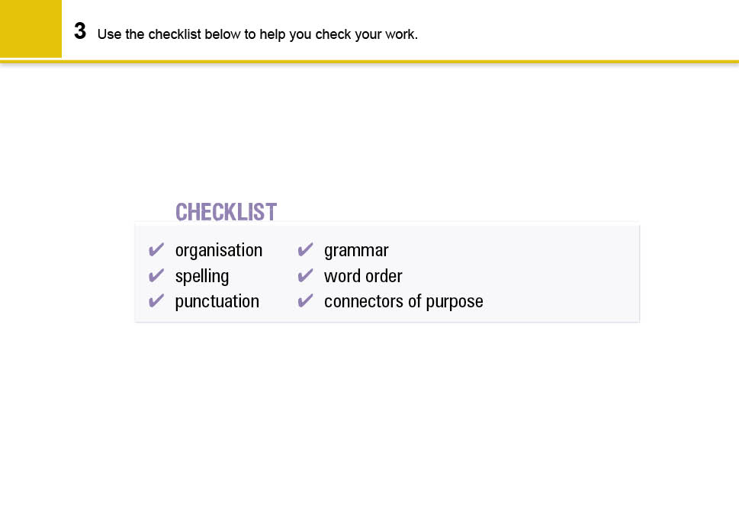
Task: Select the 'Use the checklist below' instruction
Action: click(258, 34)
